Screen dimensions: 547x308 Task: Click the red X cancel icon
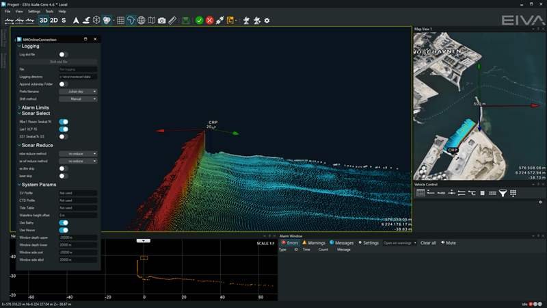click(210, 21)
